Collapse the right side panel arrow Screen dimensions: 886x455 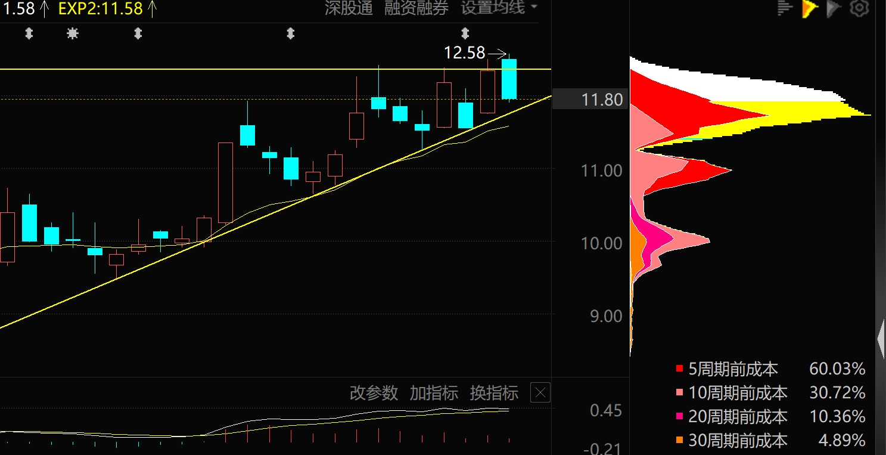pyautogui.click(x=881, y=339)
